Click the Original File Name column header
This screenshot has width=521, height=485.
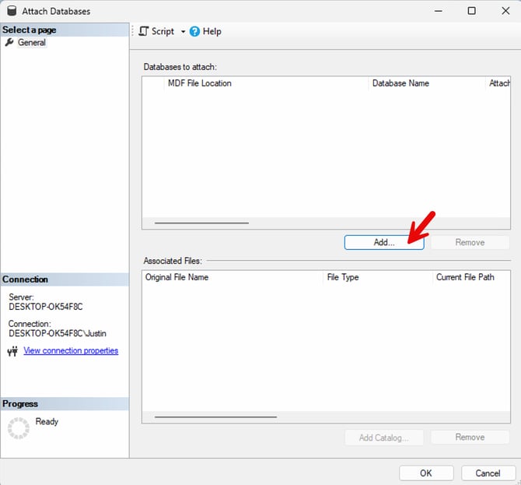[x=177, y=277]
